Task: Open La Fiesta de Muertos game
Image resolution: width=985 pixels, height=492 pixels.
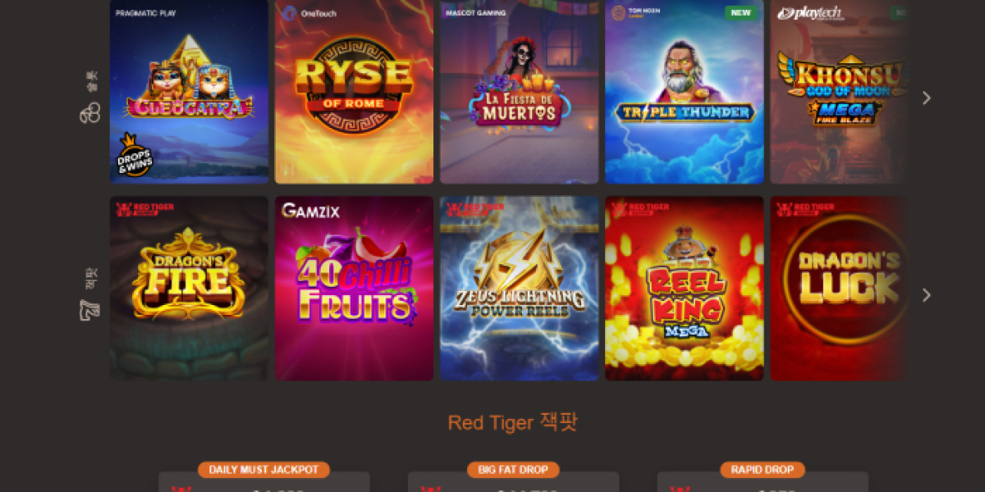Action: pos(519,92)
